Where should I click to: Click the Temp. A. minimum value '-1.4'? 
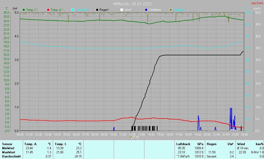49,148
